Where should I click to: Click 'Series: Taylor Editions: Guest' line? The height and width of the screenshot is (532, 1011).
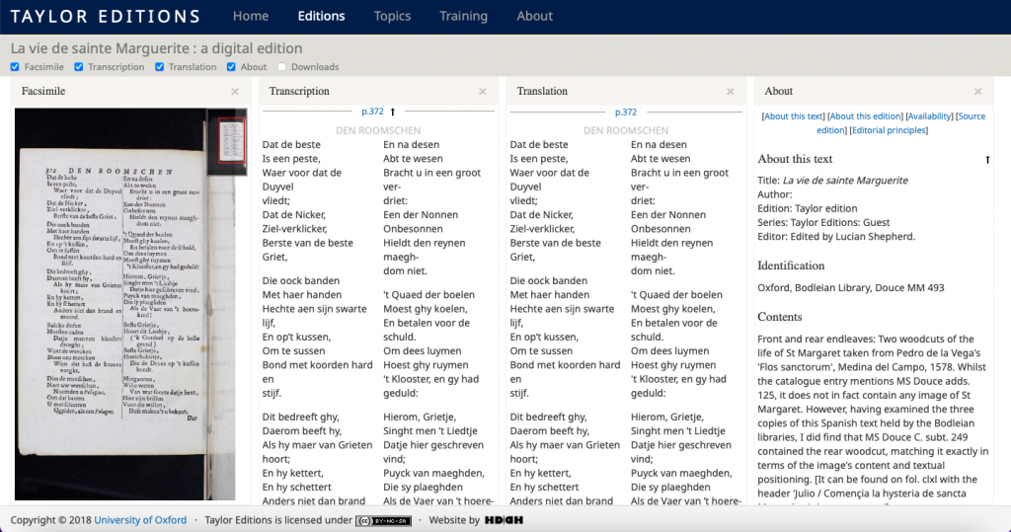tap(823, 222)
